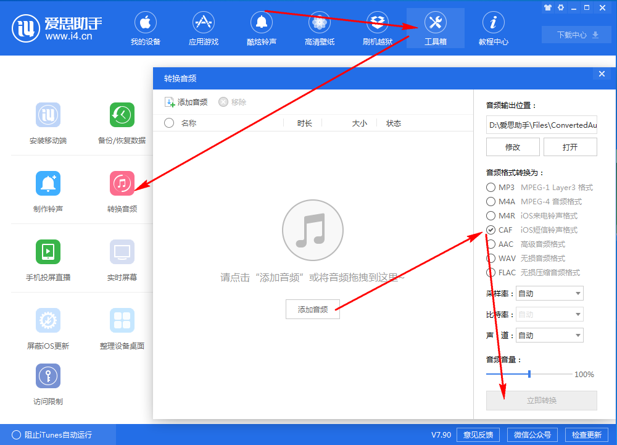Open the 比特率 bitrate dropdown
Image resolution: width=617 pixels, height=445 pixels.
tap(548, 314)
